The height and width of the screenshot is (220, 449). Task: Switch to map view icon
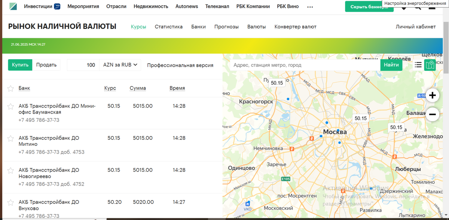(430, 65)
